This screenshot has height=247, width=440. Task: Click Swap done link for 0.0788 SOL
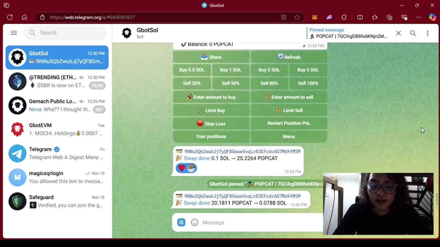pyautogui.click(x=197, y=203)
